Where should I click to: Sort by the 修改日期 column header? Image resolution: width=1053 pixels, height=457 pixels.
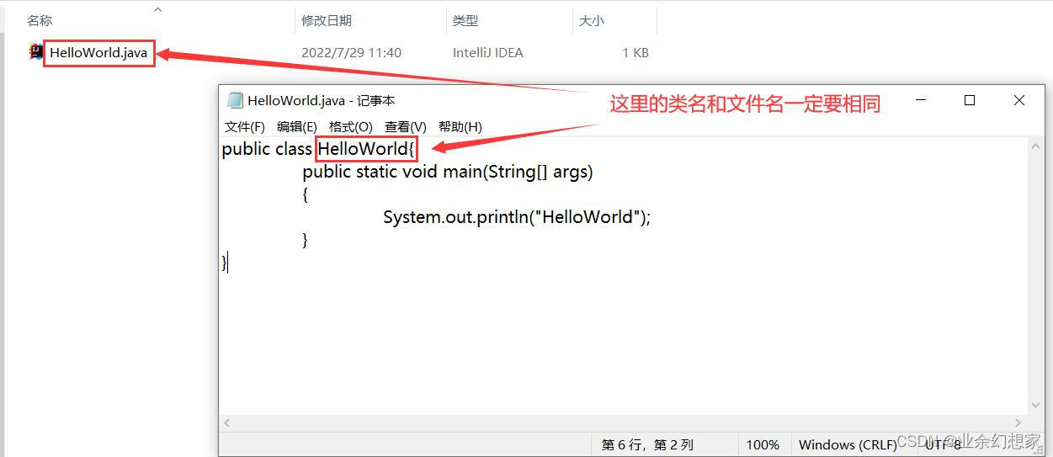pyautogui.click(x=327, y=20)
